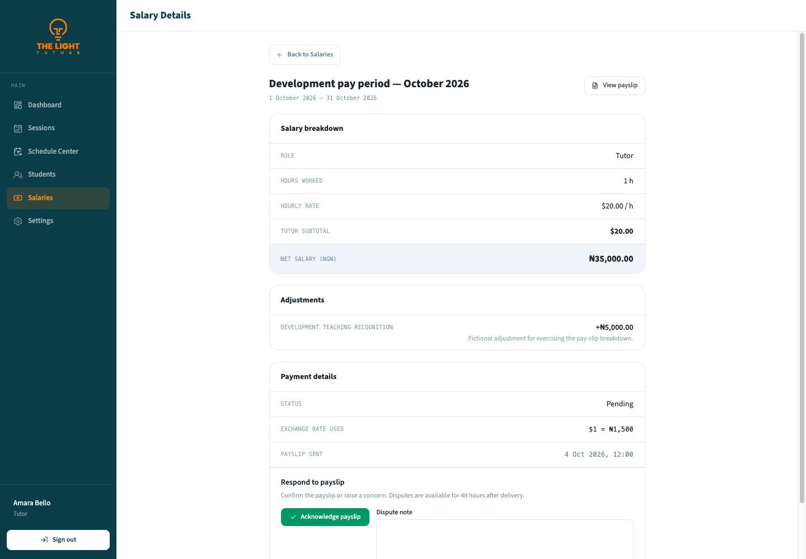806x559 pixels.
Task: Click the payslip sent date 4 Oct 2026
Action: 599,454
